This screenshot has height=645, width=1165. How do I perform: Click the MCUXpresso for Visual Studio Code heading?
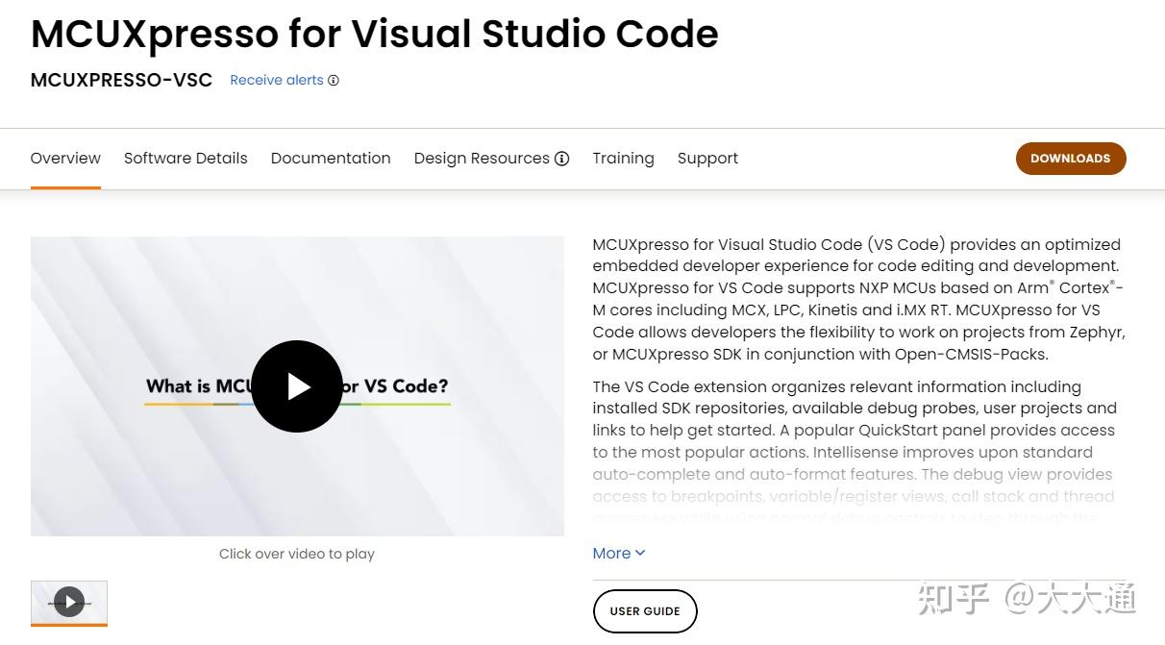(375, 35)
